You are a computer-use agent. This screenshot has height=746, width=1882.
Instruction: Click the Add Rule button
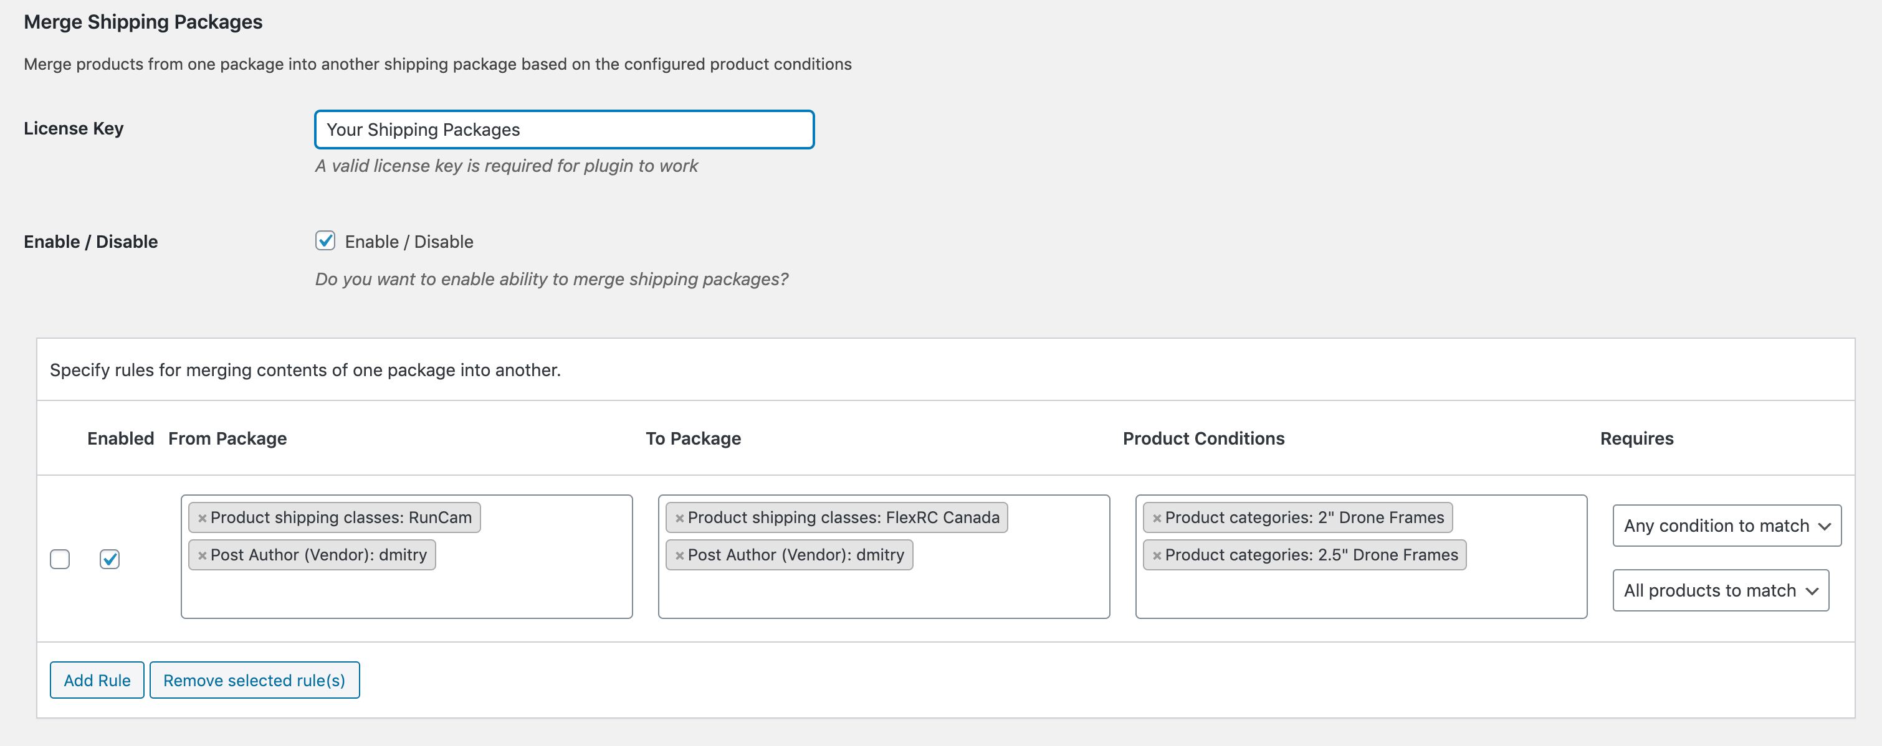[96, 680]
